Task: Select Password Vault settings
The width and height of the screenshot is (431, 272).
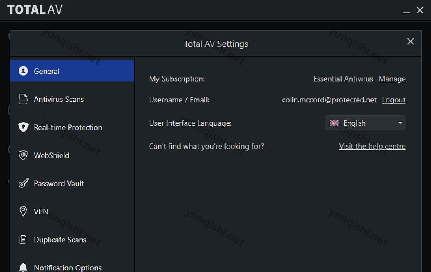Action: [72, 183]
